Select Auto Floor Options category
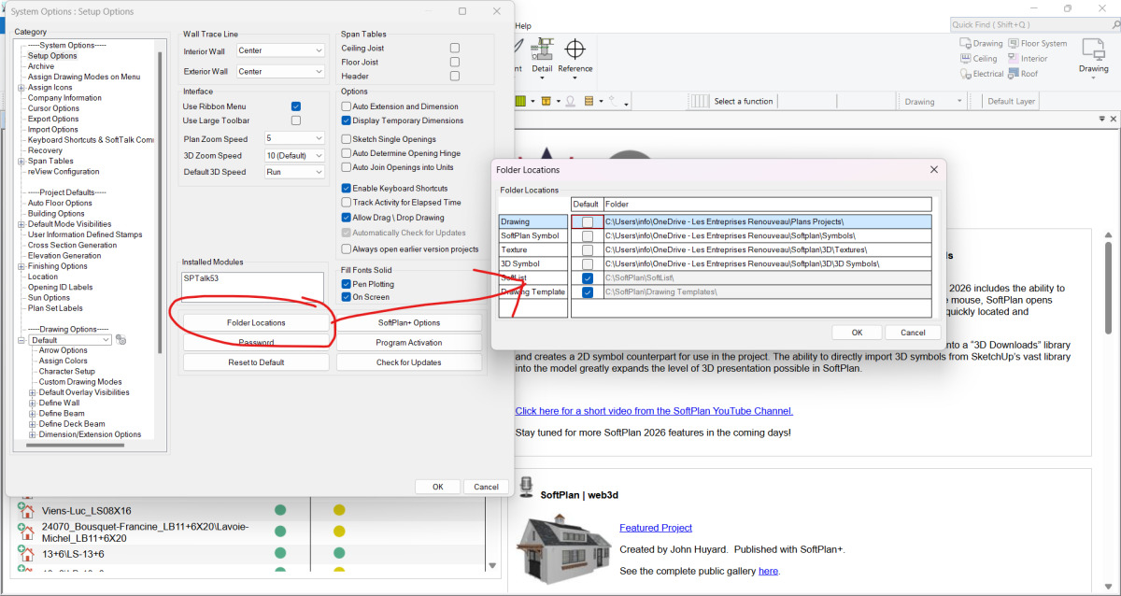 point(60,203)
